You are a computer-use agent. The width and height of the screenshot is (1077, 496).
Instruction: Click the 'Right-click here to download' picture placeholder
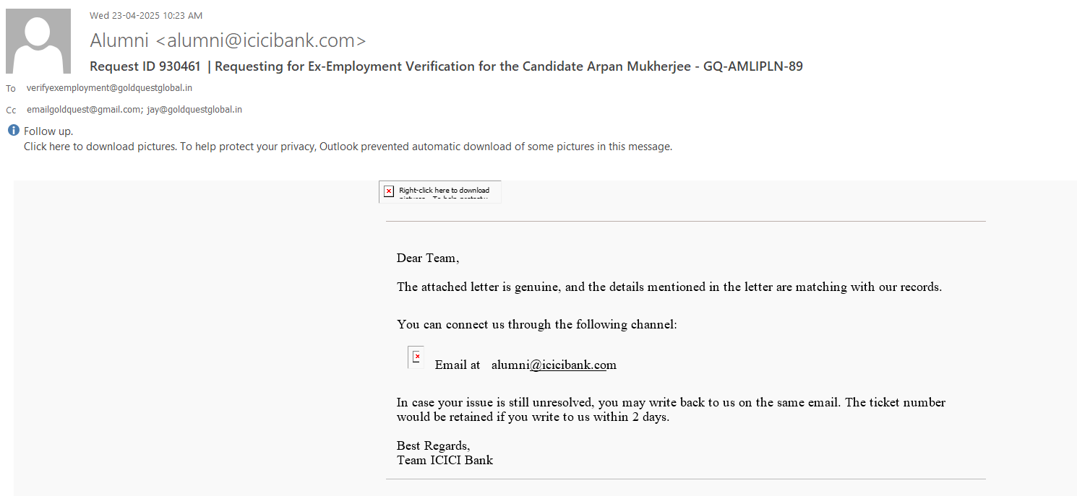tap(443, 191)
